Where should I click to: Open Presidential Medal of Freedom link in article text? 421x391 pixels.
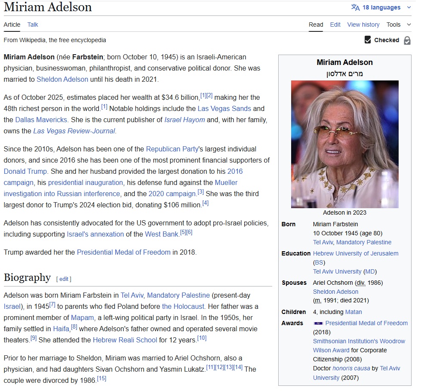point(124,252)
